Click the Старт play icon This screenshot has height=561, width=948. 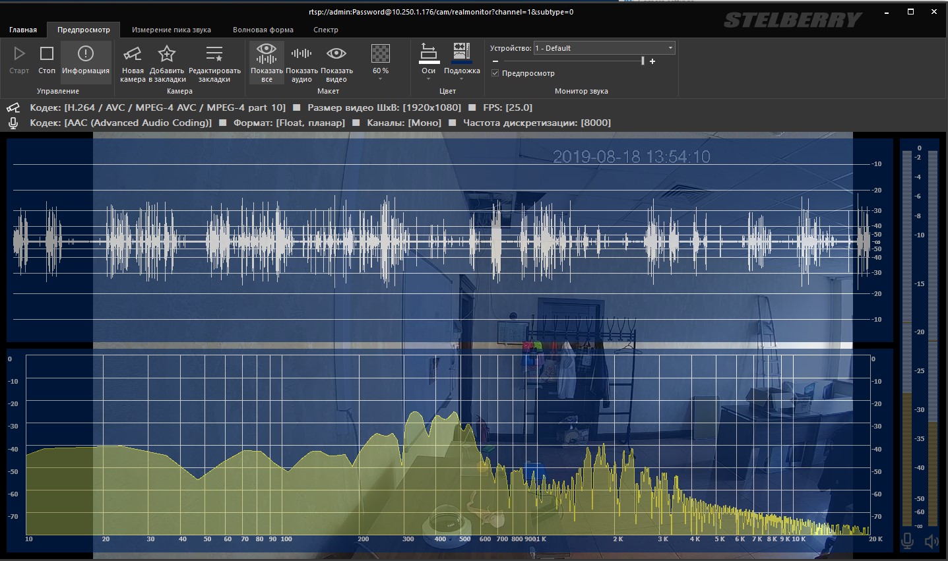coord(19,53)
